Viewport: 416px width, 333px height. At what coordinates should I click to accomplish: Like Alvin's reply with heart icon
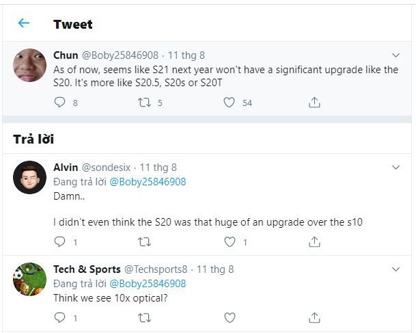[230, 242]
